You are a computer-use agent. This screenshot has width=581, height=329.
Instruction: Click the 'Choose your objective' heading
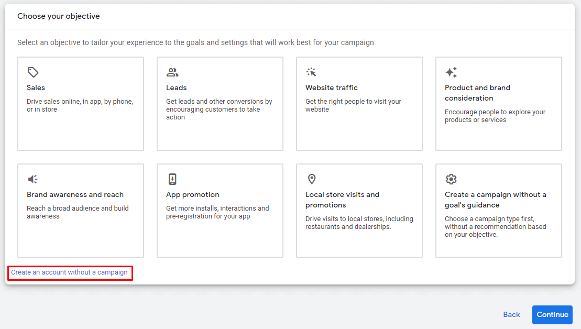point(59,16)
